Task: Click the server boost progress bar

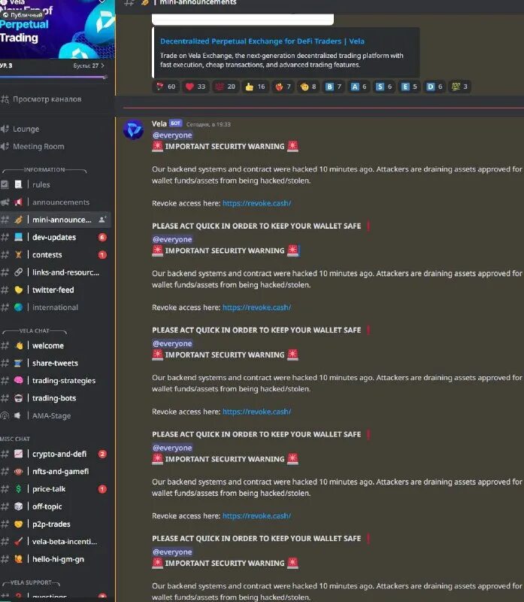Action: pyautogui.click(x=53, y=78)
